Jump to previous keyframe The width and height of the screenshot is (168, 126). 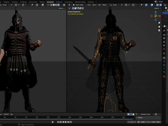pyautogui.click(x=61, y=122)
